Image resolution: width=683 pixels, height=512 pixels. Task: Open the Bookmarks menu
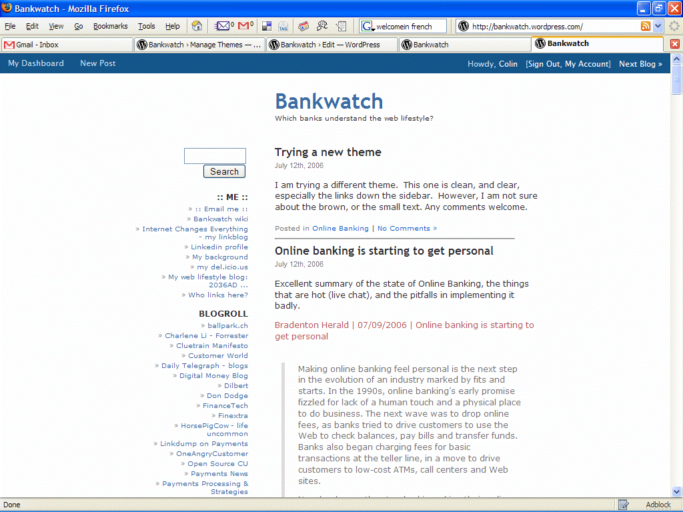coord(110,26)
